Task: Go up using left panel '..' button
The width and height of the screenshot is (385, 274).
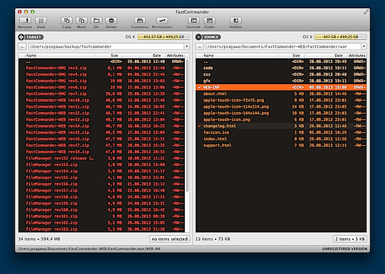Action: (x=22, y=46)
